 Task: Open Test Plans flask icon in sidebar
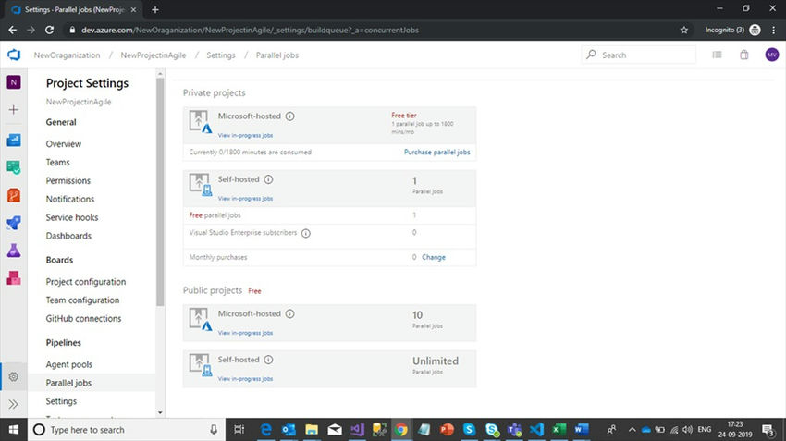coord(14,250)
